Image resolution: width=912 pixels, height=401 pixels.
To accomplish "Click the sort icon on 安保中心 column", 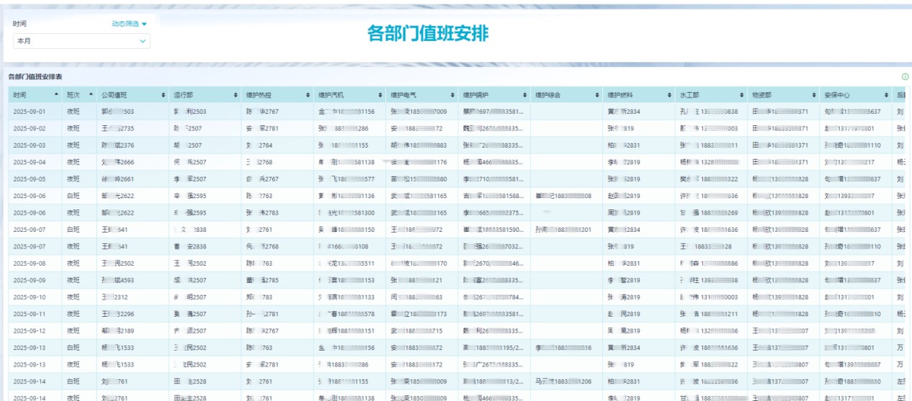I will [885, 95].
